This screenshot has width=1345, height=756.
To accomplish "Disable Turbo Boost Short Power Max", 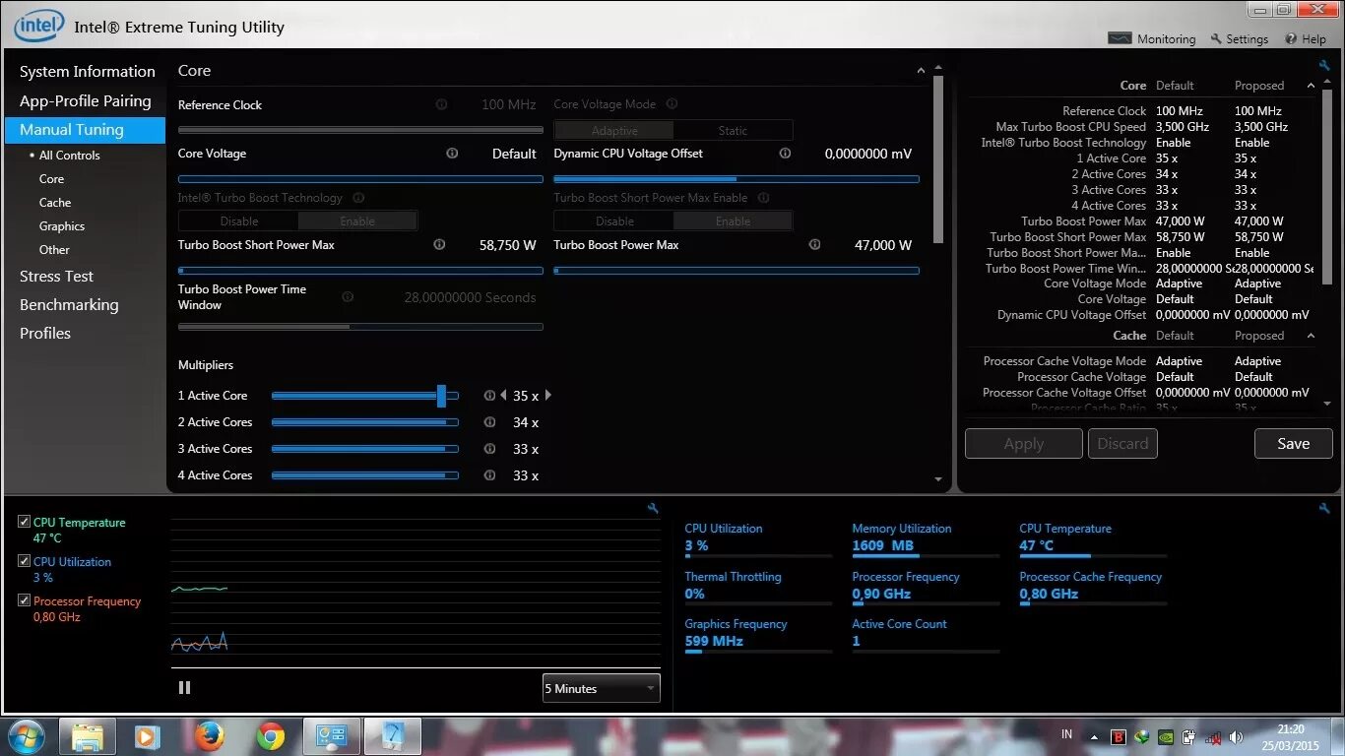I will click(614, 221).
